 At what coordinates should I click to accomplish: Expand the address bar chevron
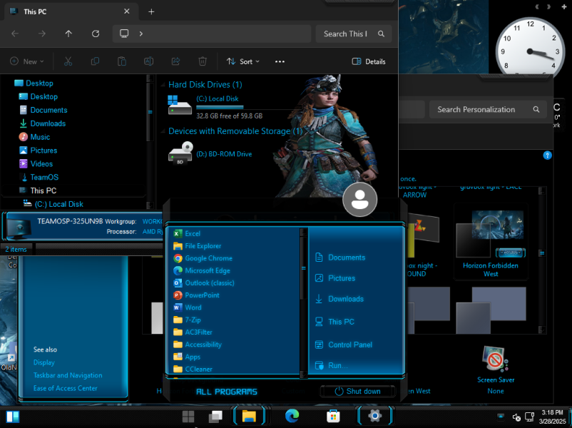141,34
